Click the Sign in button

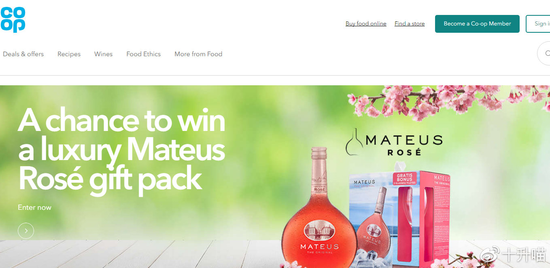538,24
